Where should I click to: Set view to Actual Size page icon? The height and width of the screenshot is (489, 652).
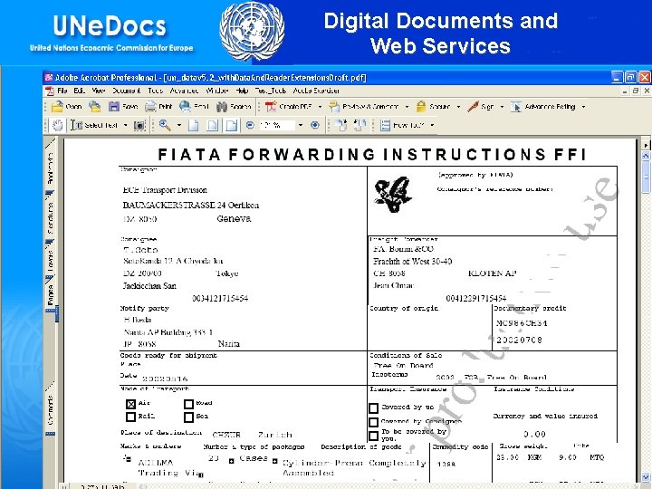[x=194, y=125]
